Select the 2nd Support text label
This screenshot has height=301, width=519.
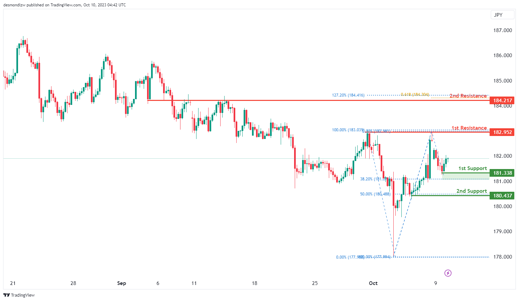point(472,191)
